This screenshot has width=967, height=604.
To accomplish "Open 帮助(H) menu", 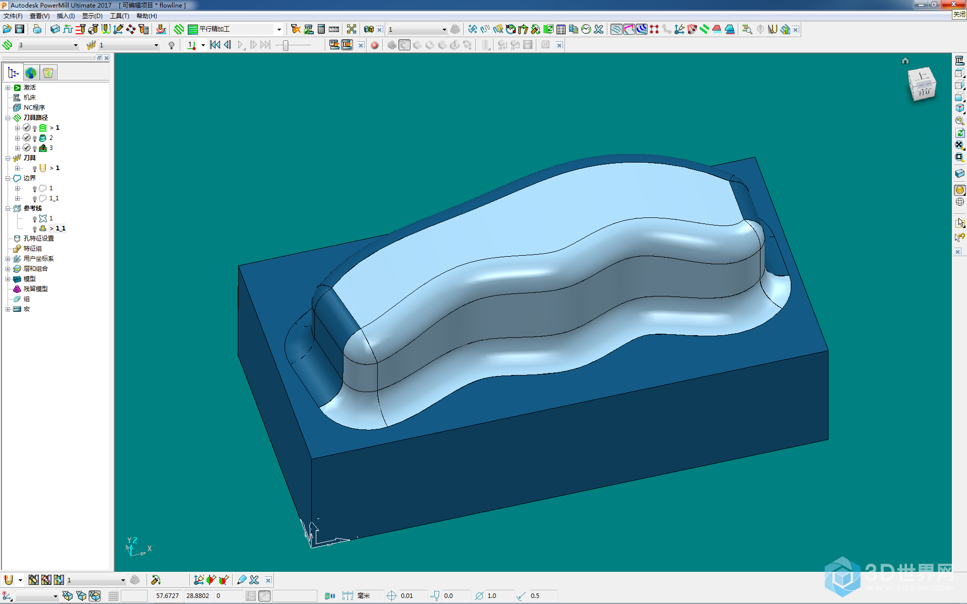I will pos(147,16).
